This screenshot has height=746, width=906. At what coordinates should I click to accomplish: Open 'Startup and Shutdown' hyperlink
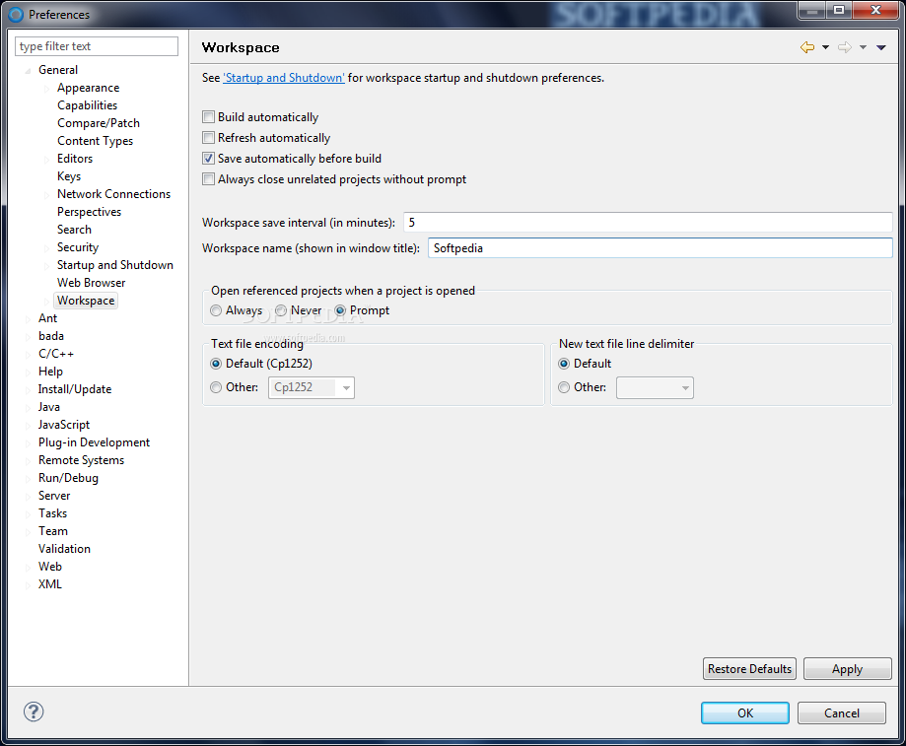click(284, 78)
